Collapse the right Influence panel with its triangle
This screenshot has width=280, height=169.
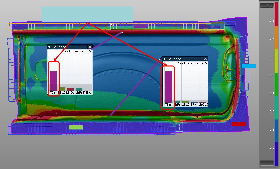[164, 59]
